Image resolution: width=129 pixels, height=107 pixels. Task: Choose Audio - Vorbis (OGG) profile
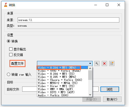[x=62, y=95]
